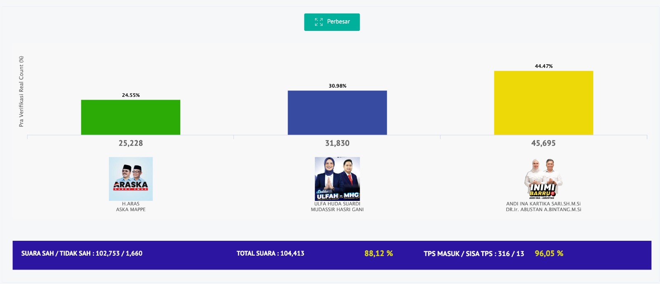Click the TPS MASUK / SISA TPS count
Screen dimensions: 660x284
(474, 254)
